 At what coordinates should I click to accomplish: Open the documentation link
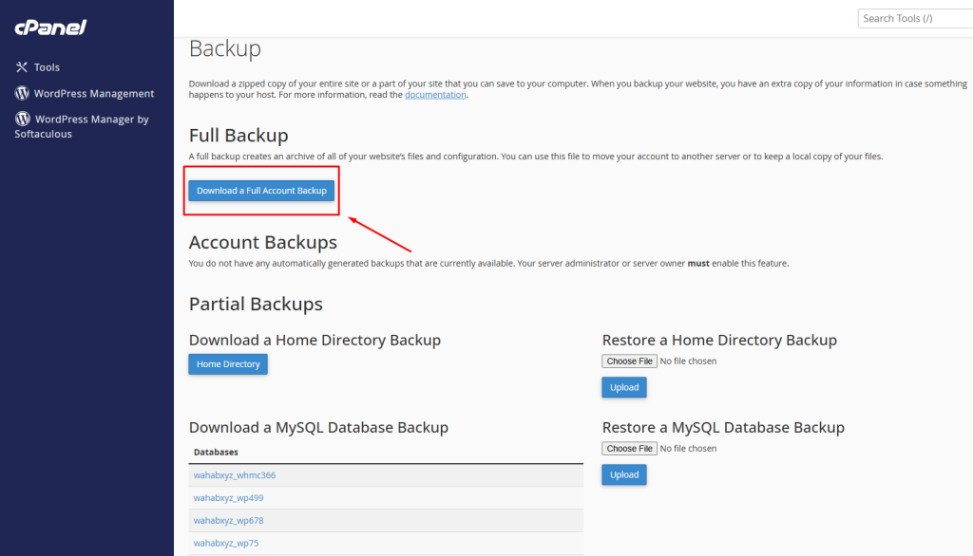(x=435, y=95)
